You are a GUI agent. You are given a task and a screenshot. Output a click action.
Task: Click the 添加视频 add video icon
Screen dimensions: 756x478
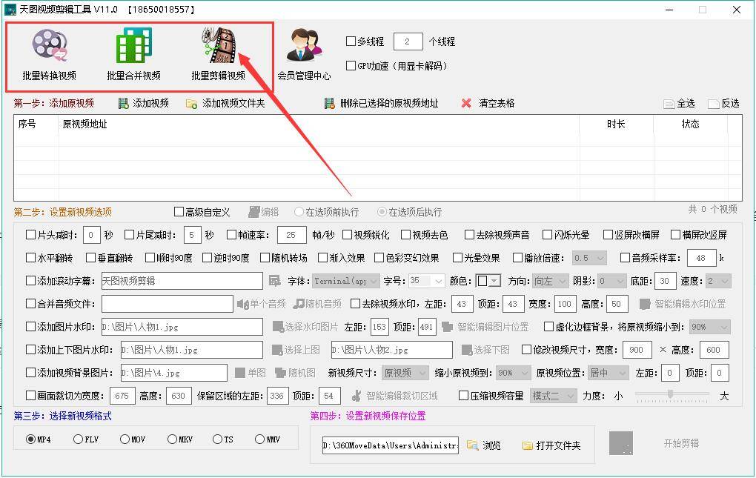(x=124, y=103)
